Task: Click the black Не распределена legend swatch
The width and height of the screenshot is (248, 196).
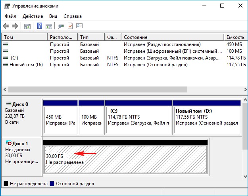Action: pyautogui.click(x=6, y=184)
